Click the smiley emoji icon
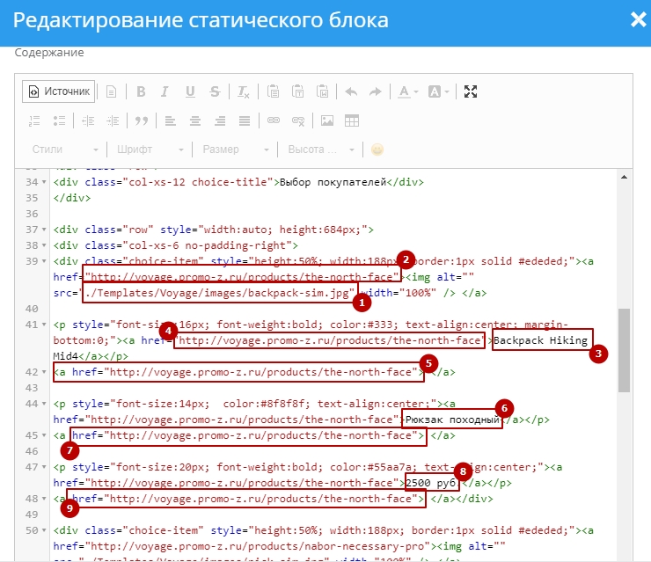This screenshot has width=651, height=562. pyautogui.click(x=377, y=150)
